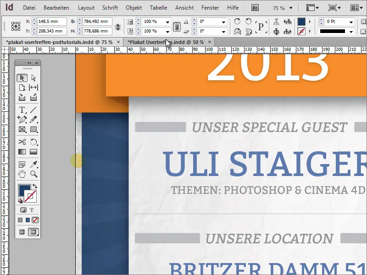The height and width of the screenshot is (275, 367).
Task: Apply color button in toolbox
Action: click(20, 220)
